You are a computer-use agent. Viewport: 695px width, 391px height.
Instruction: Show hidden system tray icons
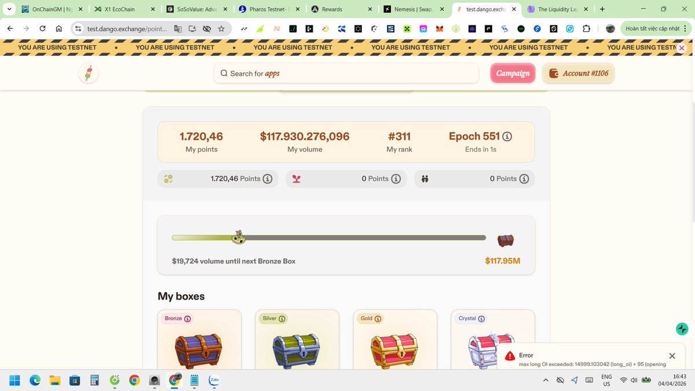point(546,381)
